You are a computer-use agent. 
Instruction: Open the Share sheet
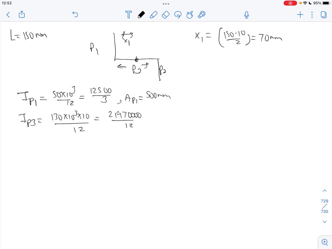21,15
